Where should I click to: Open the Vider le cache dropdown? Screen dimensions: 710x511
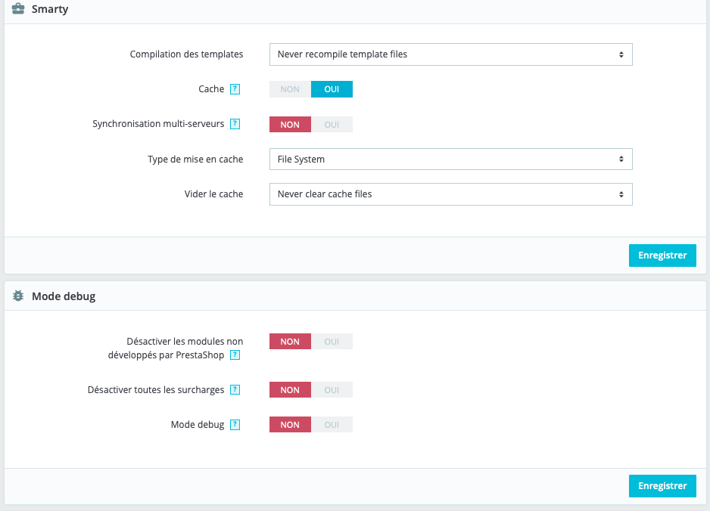pos(450,194)
